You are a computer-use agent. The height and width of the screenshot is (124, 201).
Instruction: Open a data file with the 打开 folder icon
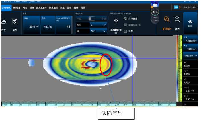[4, 22]
